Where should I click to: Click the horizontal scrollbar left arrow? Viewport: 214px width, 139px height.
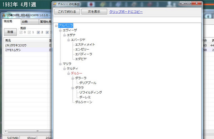tap(6, 131)
